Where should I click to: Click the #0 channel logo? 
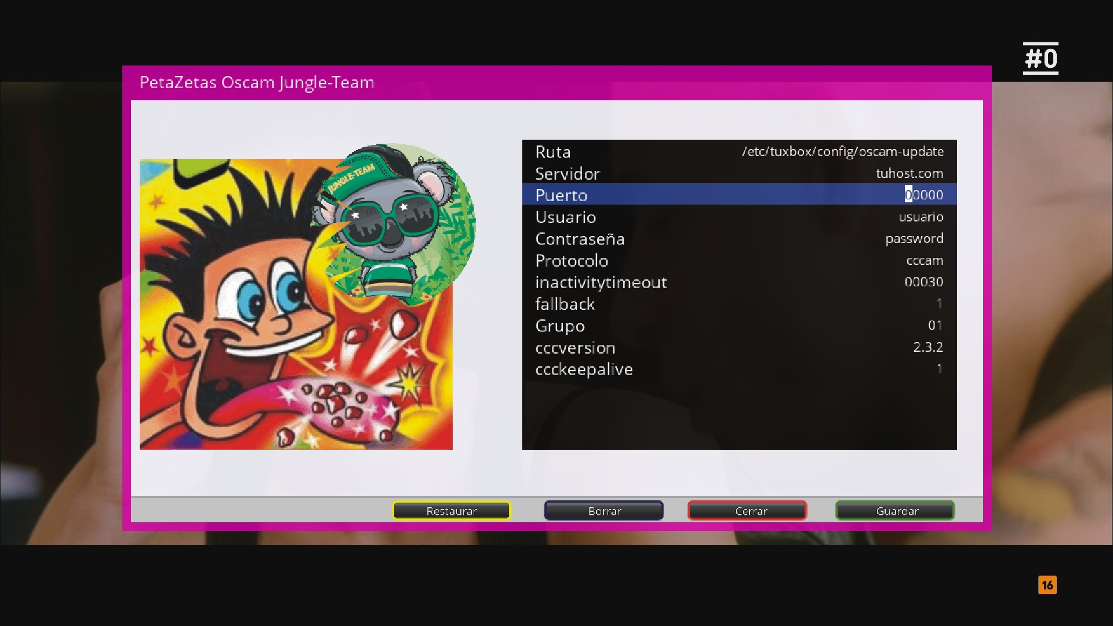(1041, 59)
